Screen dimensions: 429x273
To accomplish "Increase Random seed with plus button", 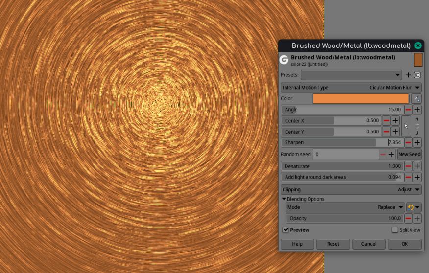I will pos(391,155).
